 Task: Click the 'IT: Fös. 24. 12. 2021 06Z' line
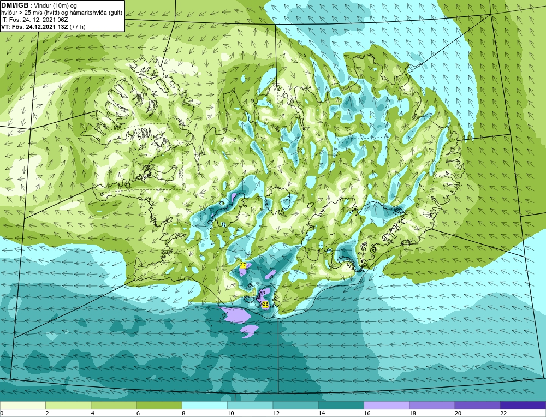click(x=34, y=20)
